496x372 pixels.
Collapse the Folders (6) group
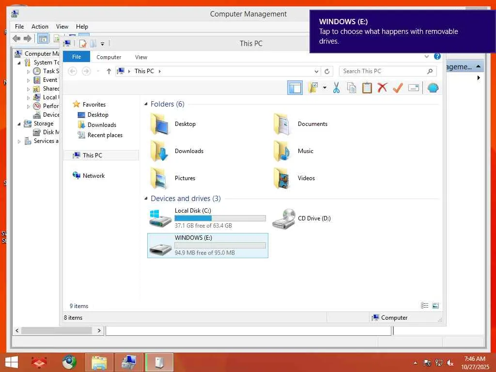tap(146, 104)
